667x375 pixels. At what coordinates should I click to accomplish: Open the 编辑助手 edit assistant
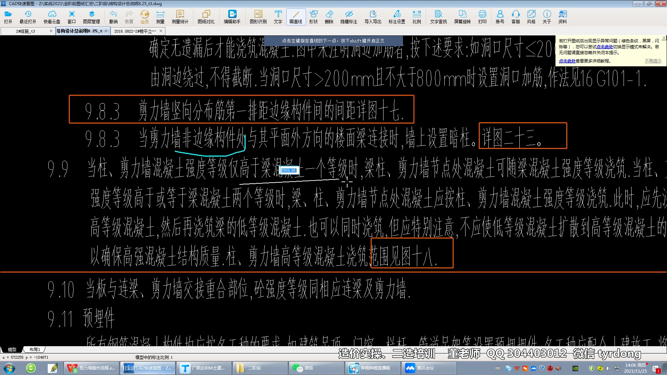point(232,17)
